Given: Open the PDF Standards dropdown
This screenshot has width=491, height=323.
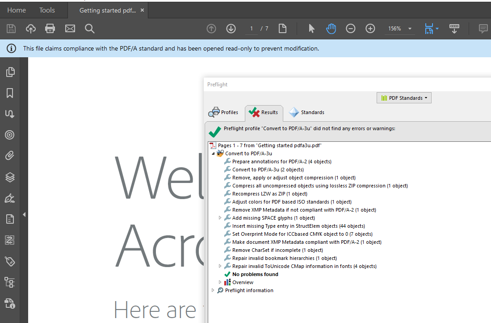Looking at the screenshot, I should (x=404, y=98).
